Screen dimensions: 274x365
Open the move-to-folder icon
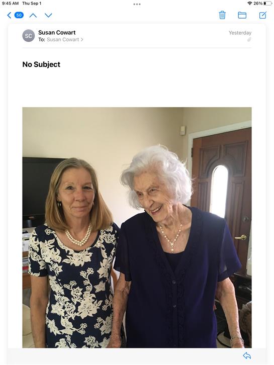pos(242,16)
